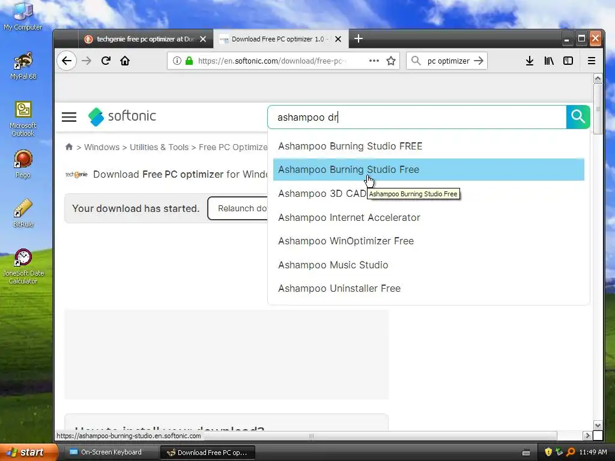Image resolution: width=615 pixels, height=461 pixels.
Task: Choose Ashampoo Internet Accelerator suggestion
Action: click(x=429, y=217)
